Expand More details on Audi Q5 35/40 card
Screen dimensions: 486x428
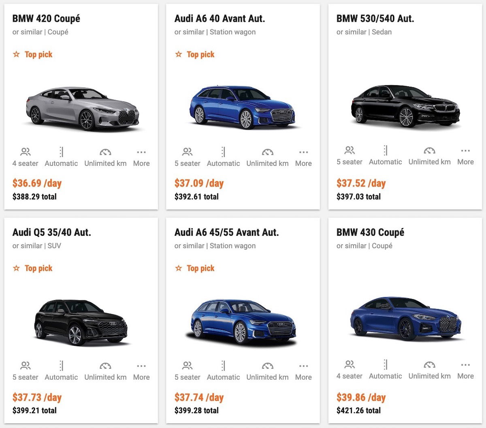141,366
